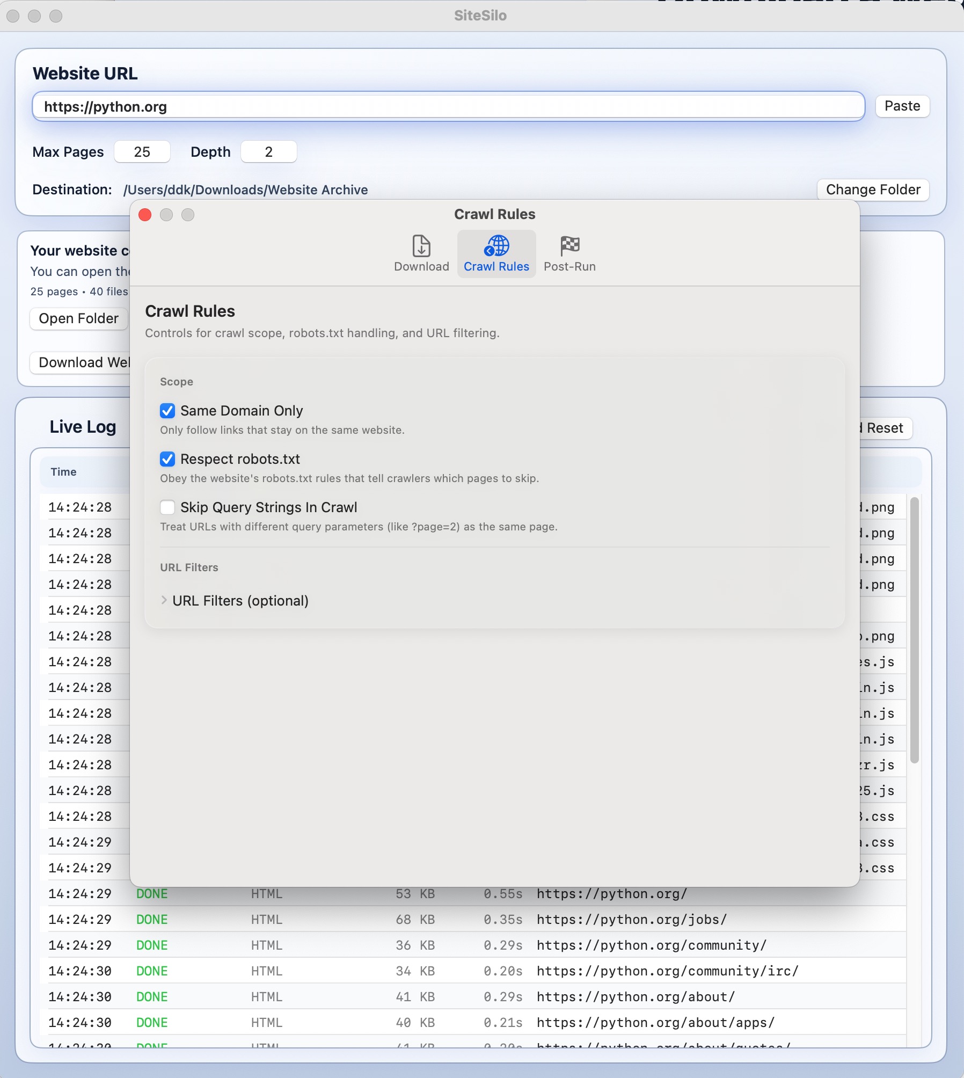Select log row https://python.org/jobs/
This screenshot has height=1078, width=964.
pos(473,919)
